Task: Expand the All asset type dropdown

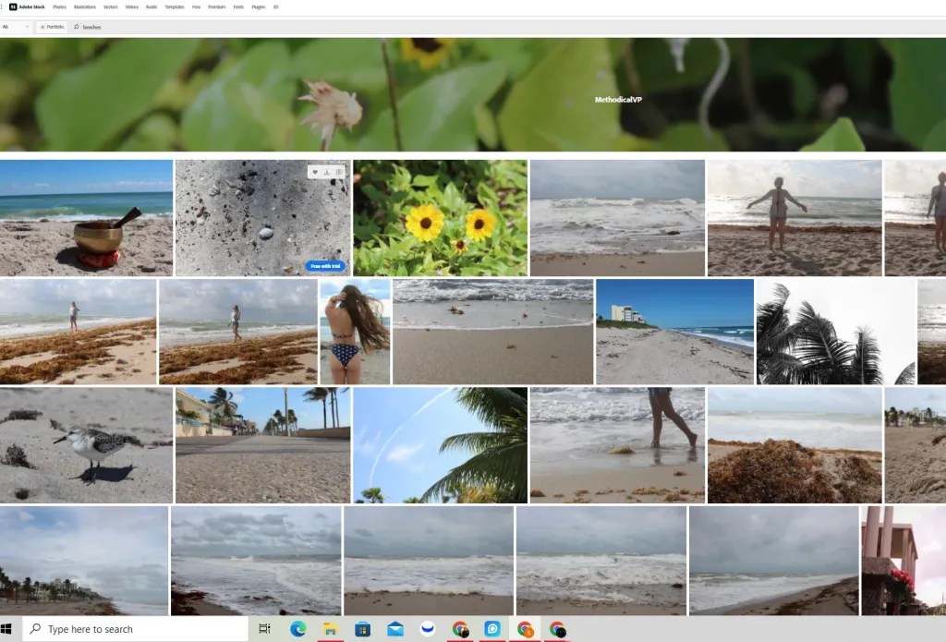Action: click(x=16, y=27)
